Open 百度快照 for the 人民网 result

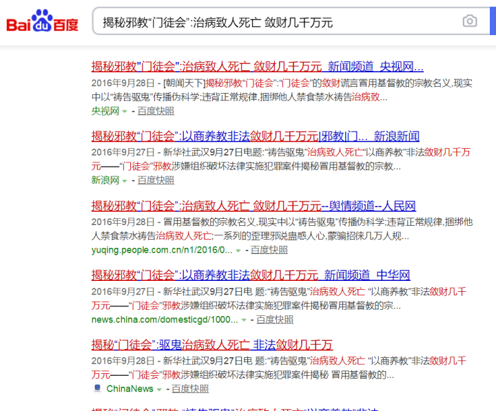[269, 250]
